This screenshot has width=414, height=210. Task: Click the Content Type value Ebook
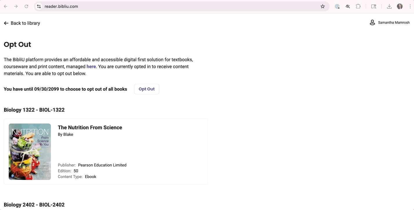[x=90, y=177]
